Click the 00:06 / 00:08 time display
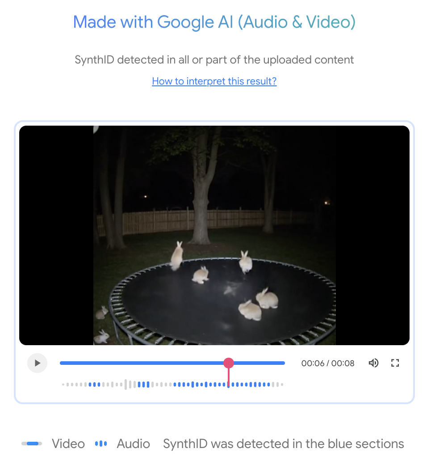Screen dimensions: 431x465 click(x=328, y=363)
